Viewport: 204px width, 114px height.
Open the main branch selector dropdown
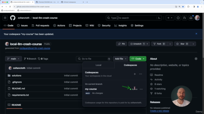tap(13, 59)
